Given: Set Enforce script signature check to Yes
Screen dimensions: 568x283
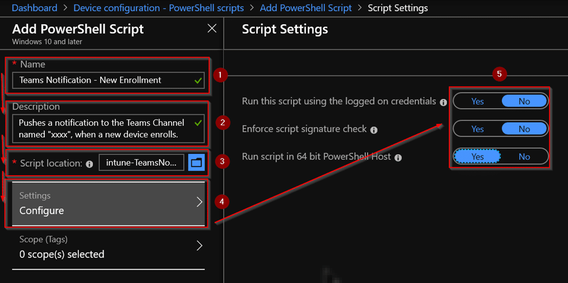Looking at the screenshot, I should pyautogui.click(x=478, y=129).
